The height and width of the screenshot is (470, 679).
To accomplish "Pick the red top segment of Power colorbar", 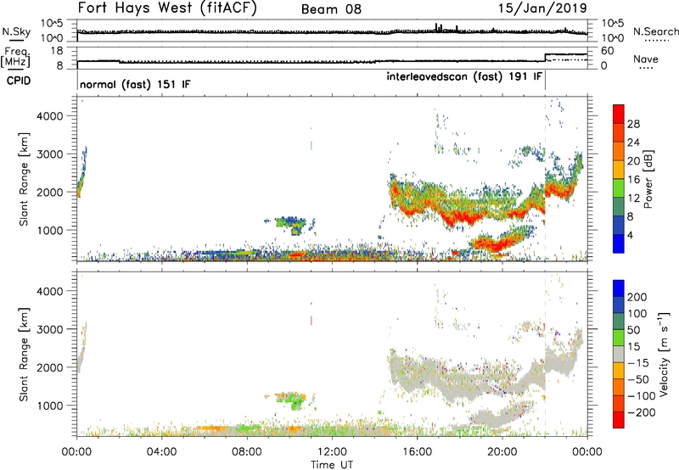I will tap(619, 114).
